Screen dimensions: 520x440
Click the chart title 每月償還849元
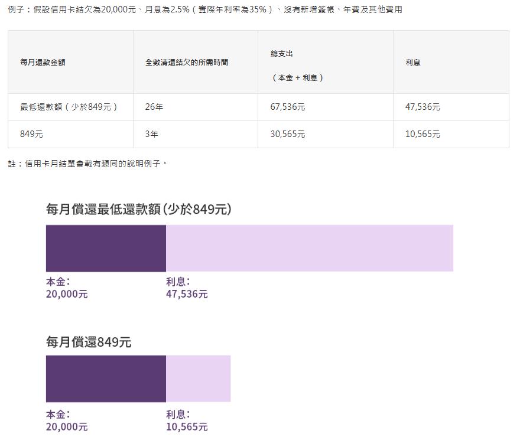(89, 342)
